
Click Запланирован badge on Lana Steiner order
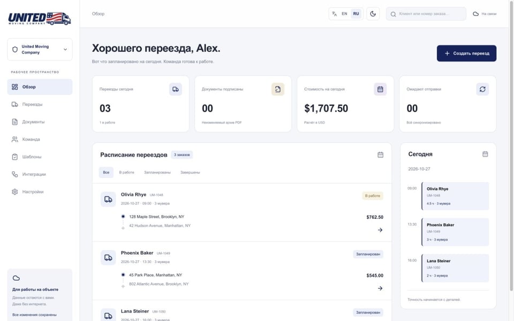pos(368,312)
